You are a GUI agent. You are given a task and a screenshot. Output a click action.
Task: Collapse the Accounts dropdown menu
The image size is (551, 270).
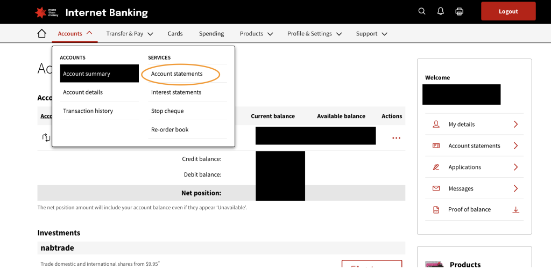click(75, 33)
